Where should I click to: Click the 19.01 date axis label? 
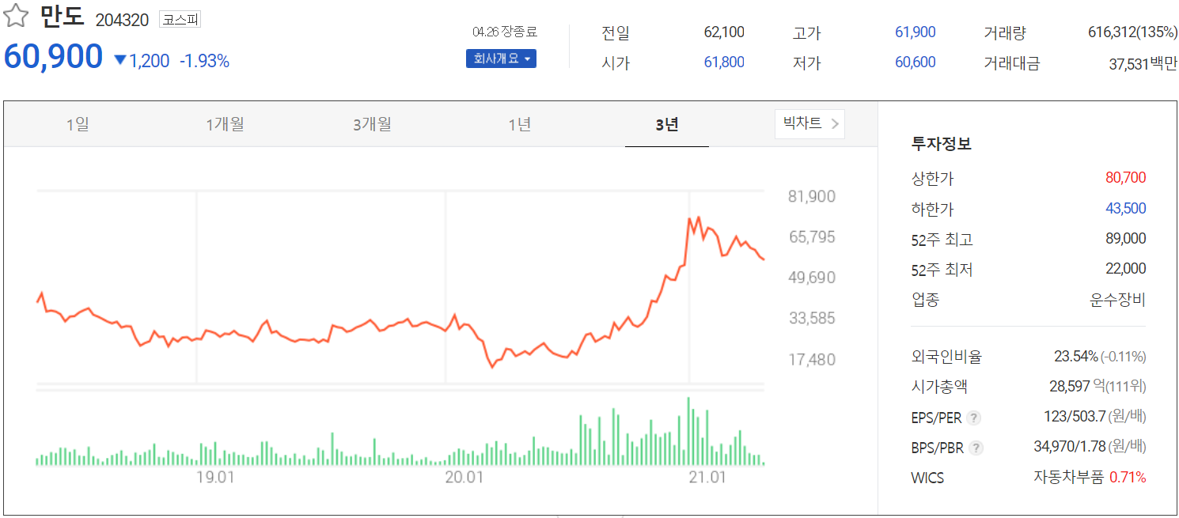[x=215, y=478]
